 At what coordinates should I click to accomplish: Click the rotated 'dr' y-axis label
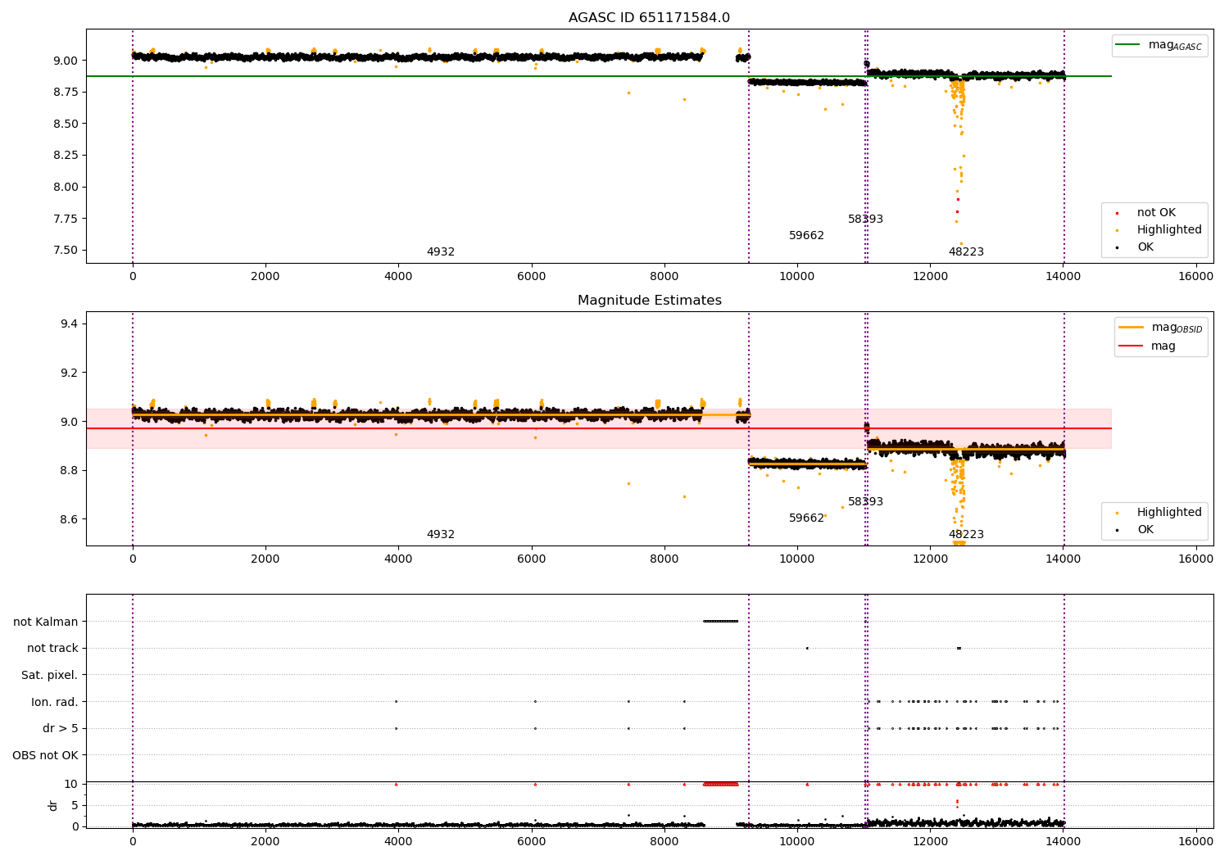pos(53,806)
